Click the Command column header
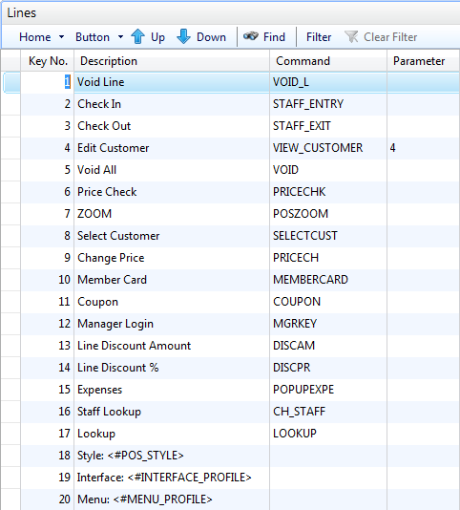 click(328, 61)
